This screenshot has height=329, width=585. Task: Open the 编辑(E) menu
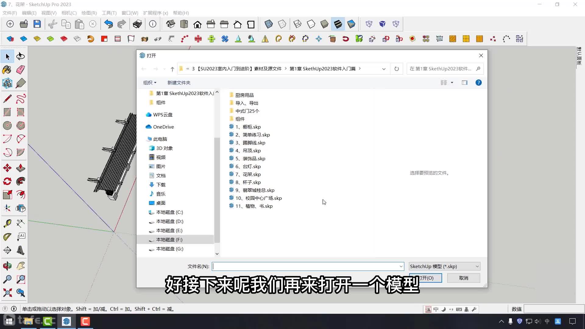click(29, 13)
